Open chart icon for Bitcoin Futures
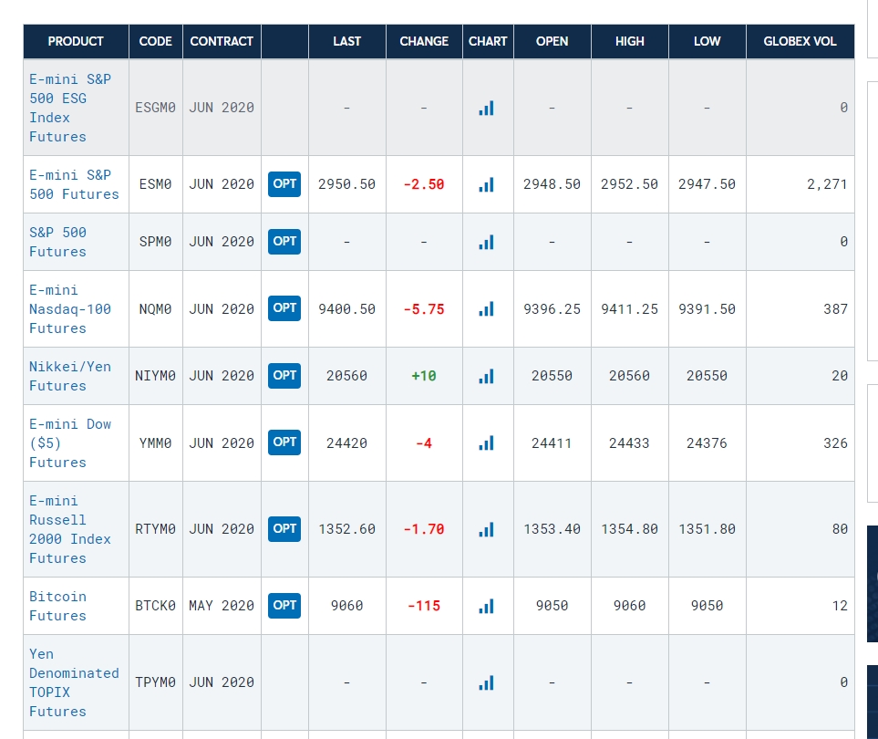878x739 pixels. tap(486, 606)
